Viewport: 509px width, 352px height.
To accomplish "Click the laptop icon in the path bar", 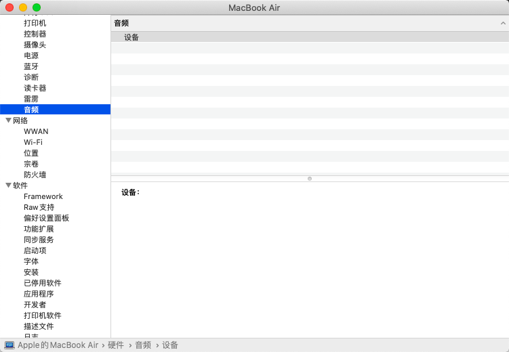I will point(9,345).
